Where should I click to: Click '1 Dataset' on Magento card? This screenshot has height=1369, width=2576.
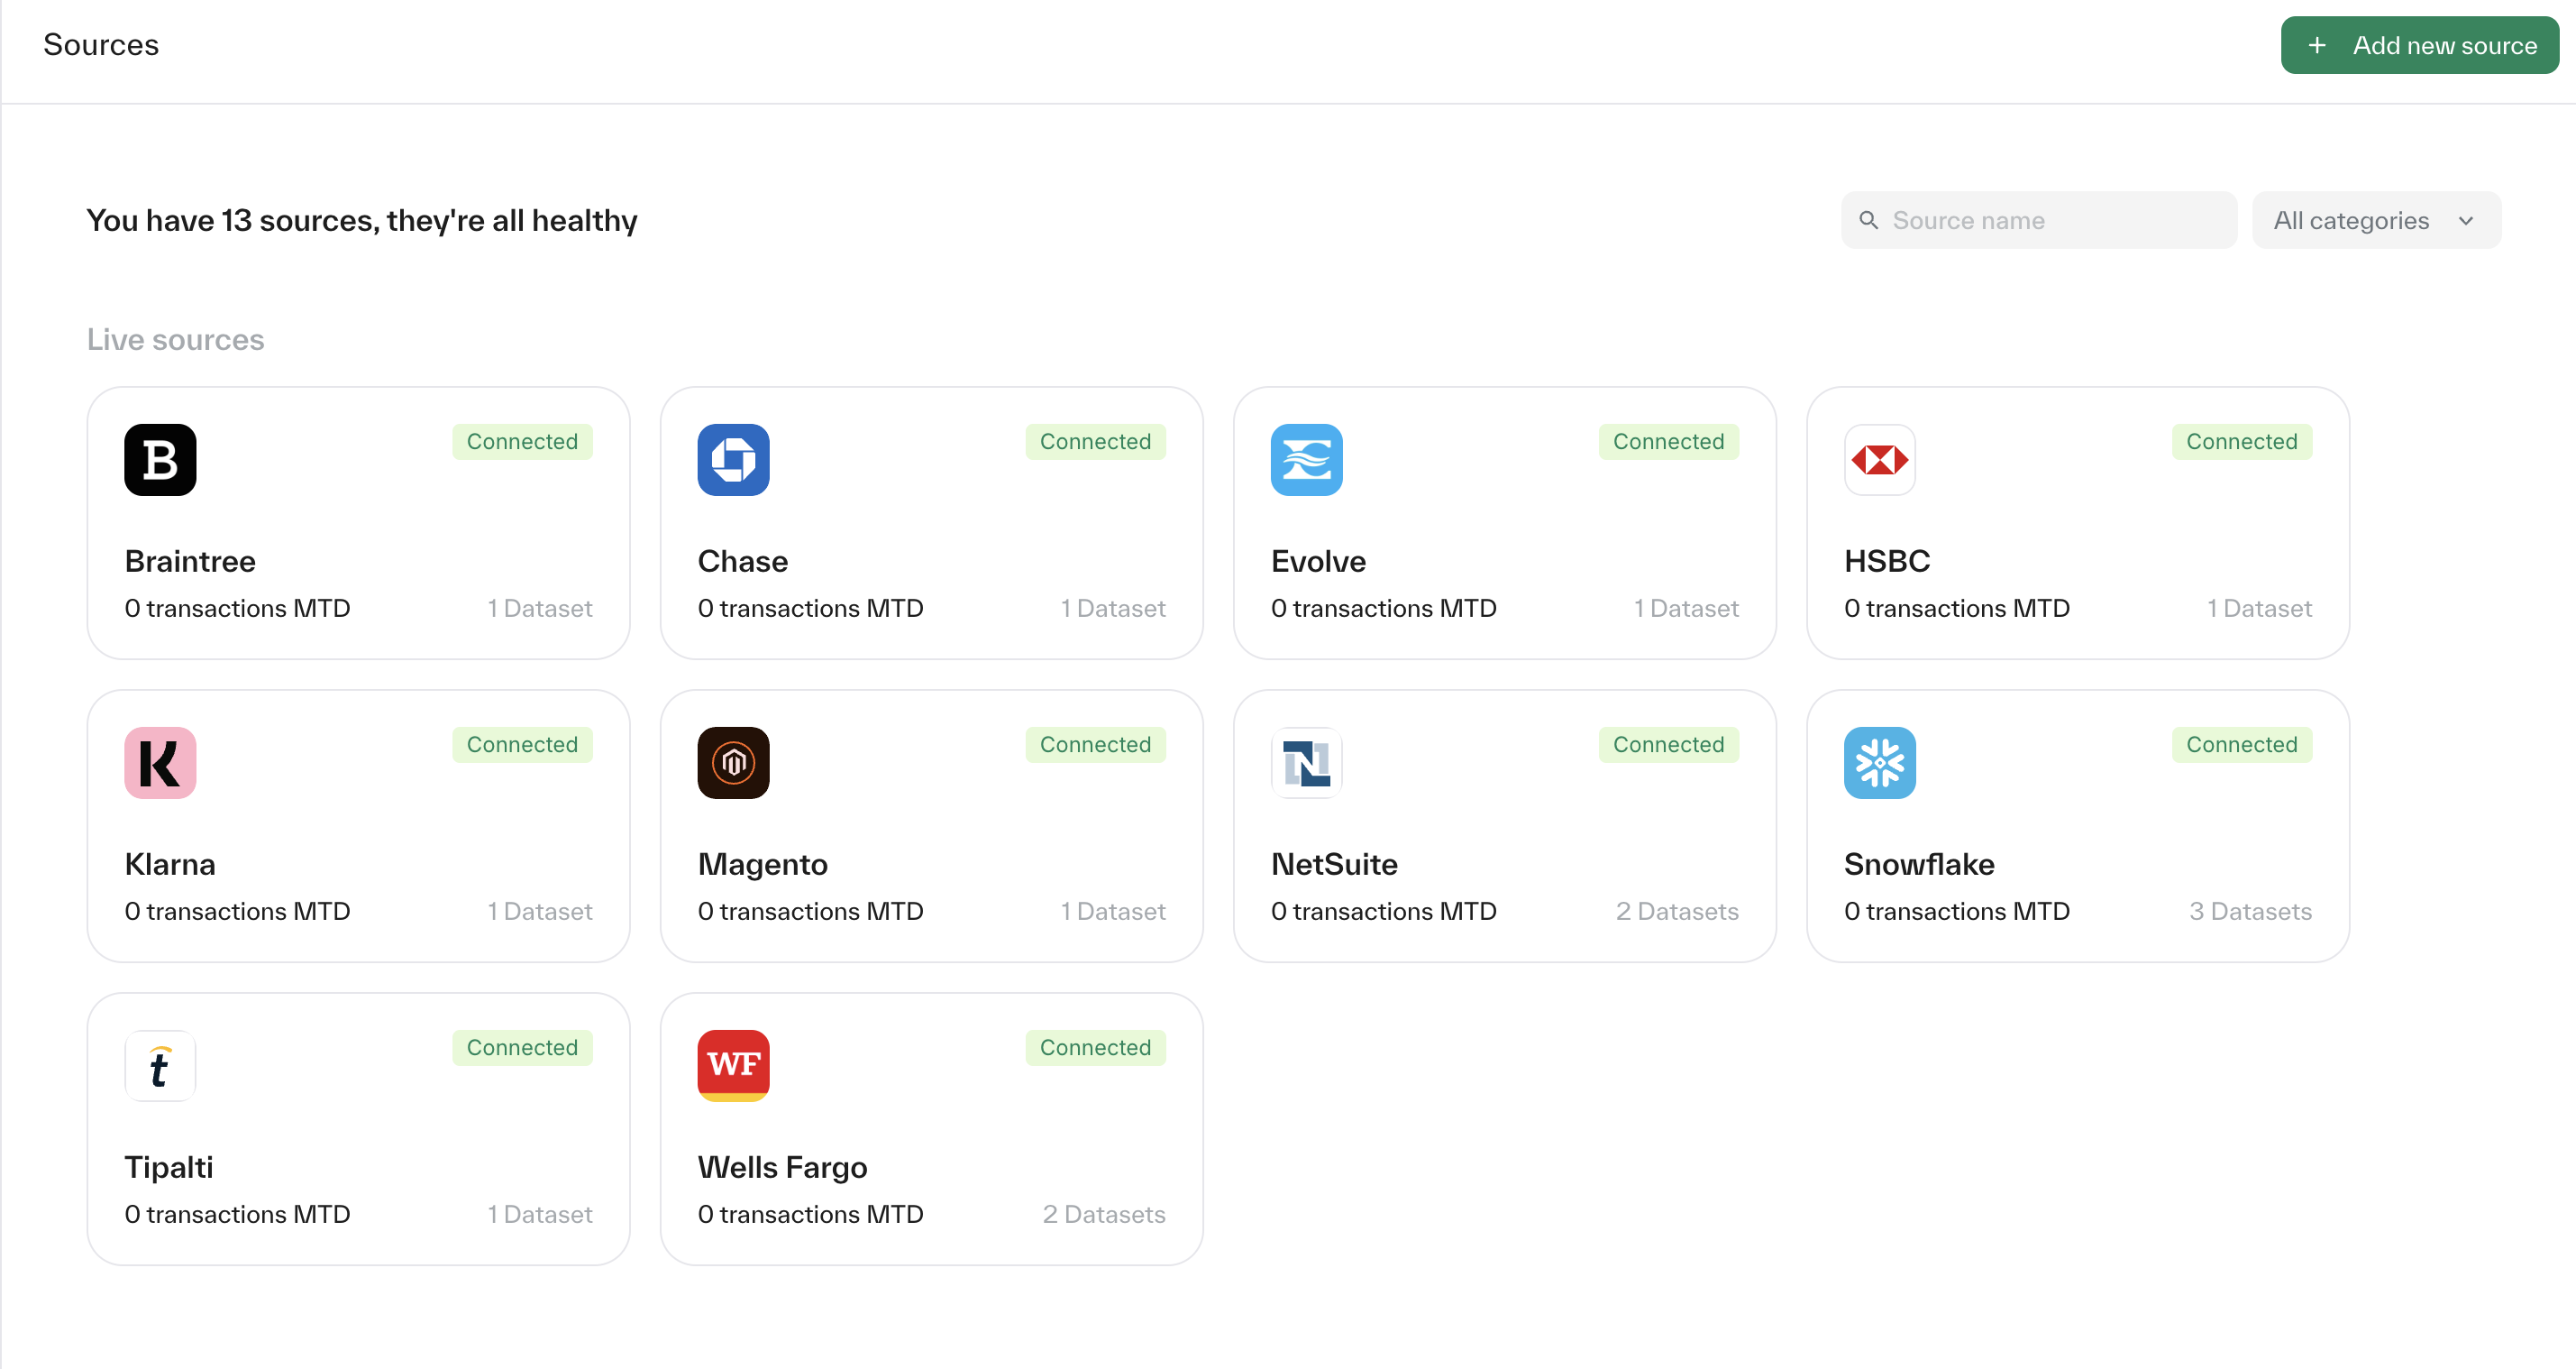1113,912
